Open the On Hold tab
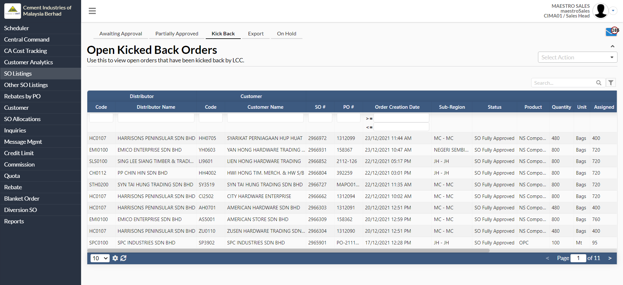Screen dimensions: 623x285 287,33
